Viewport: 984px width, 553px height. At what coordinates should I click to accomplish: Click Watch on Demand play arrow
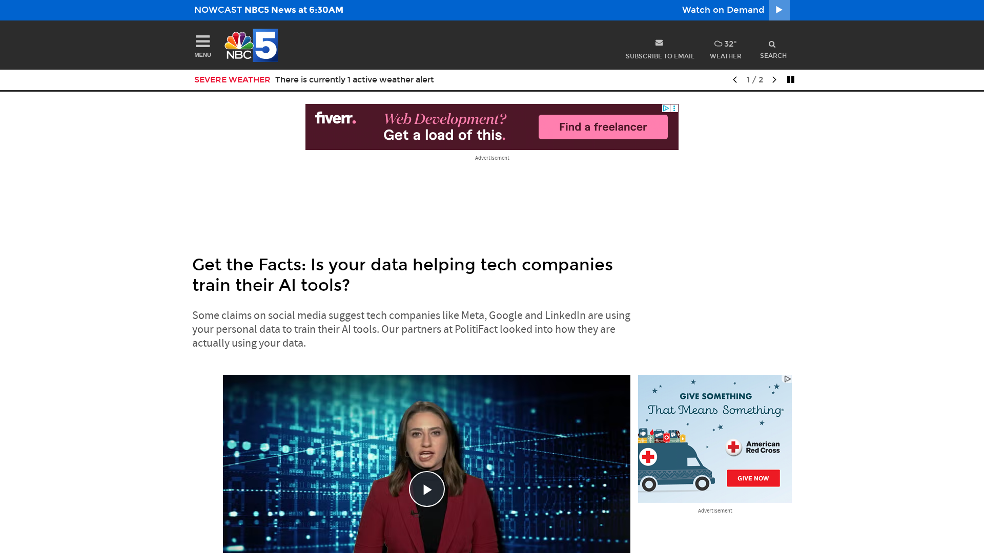click(x=779, y=10)
